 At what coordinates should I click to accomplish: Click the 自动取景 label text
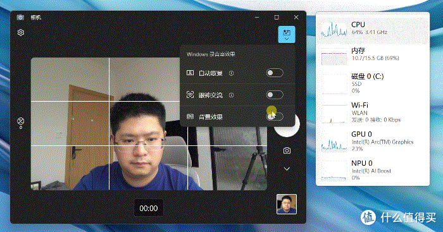[211, 73]
